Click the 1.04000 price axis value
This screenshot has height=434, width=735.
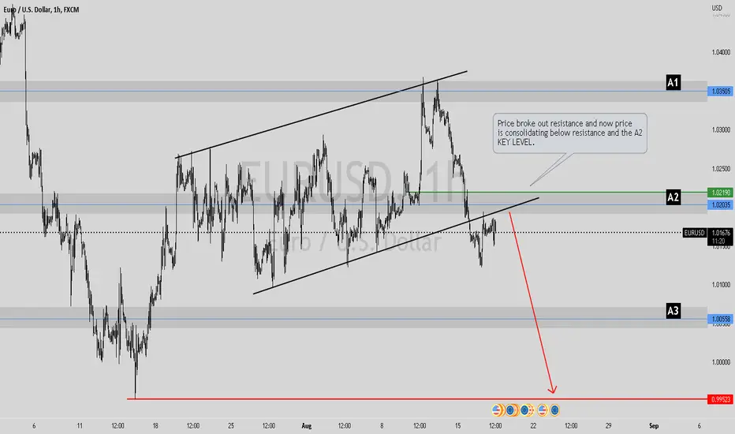[721, 52]
